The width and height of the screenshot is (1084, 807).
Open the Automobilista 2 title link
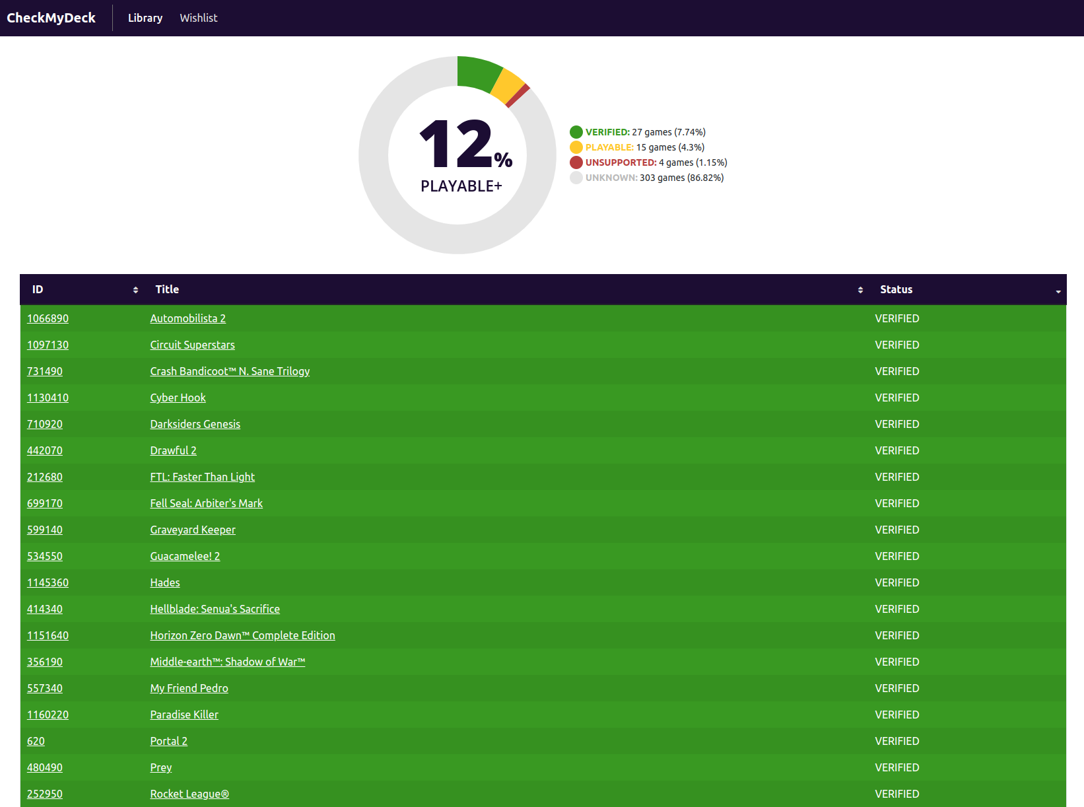[188, 318]
